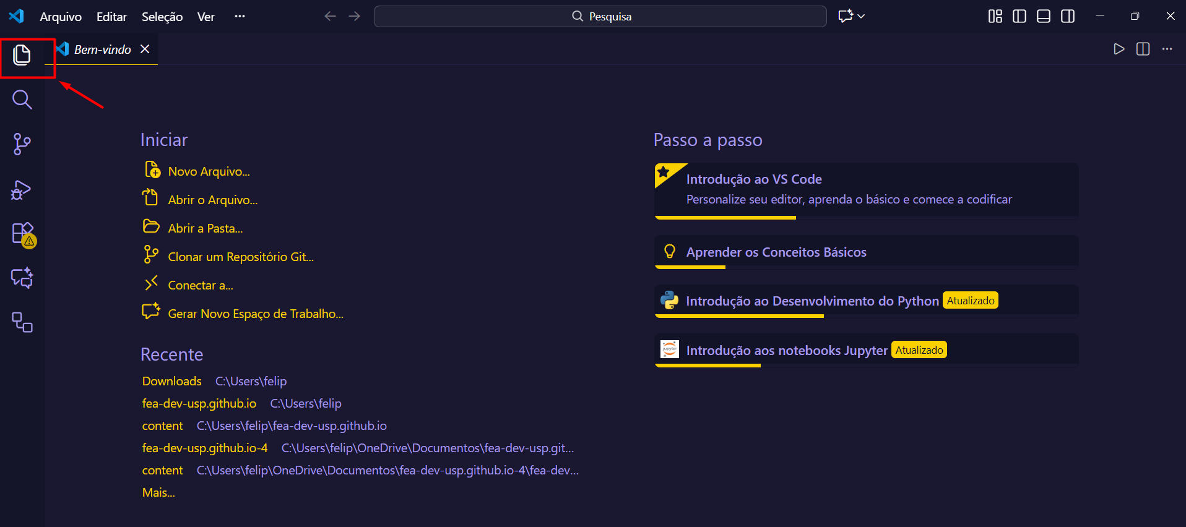Toggle the bottom panel visibility
Screen dimensions: 1186x527
click(x=1043, y=17)
